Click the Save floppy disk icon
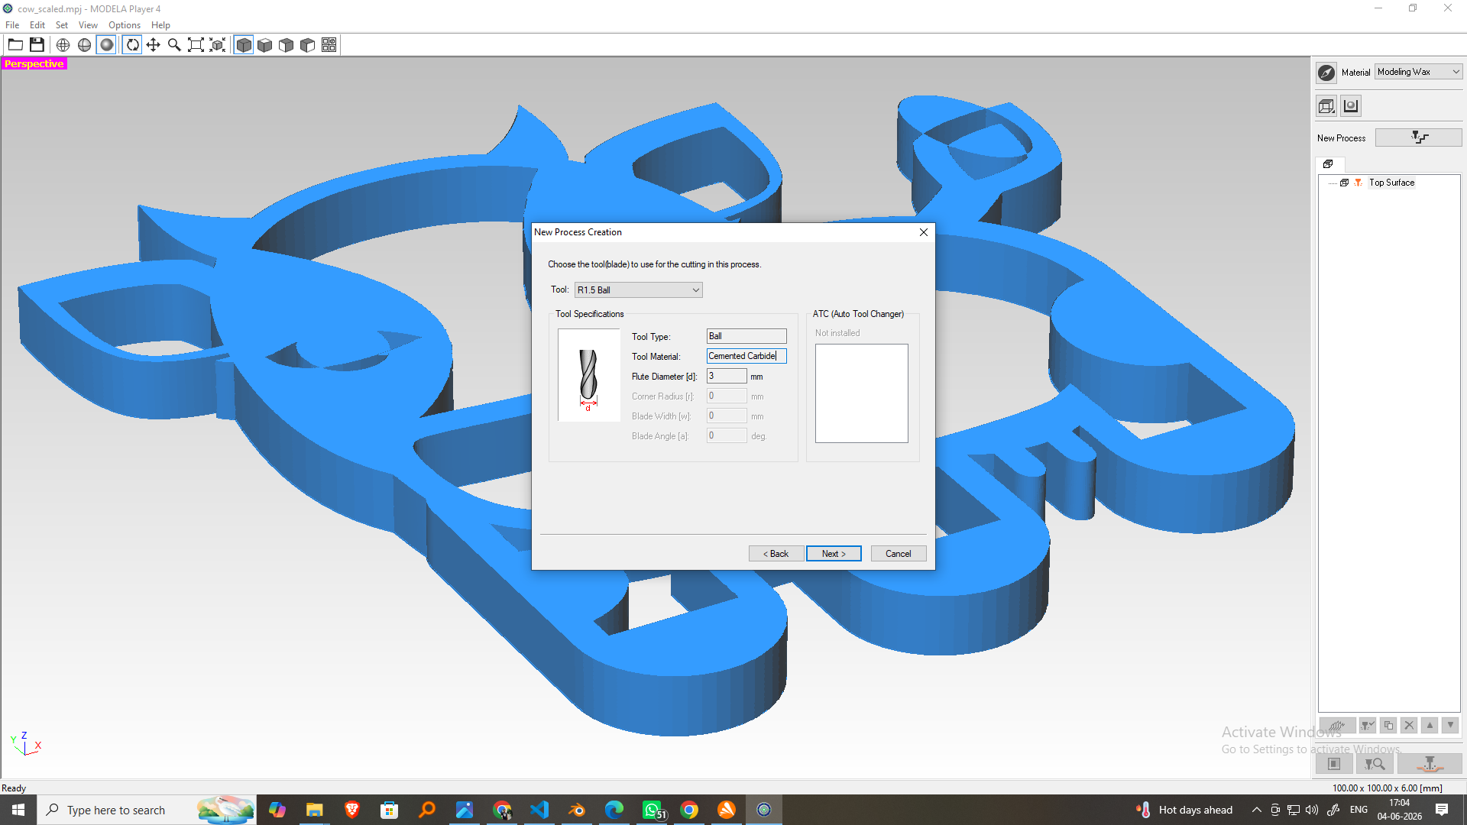 coord(37,45)
